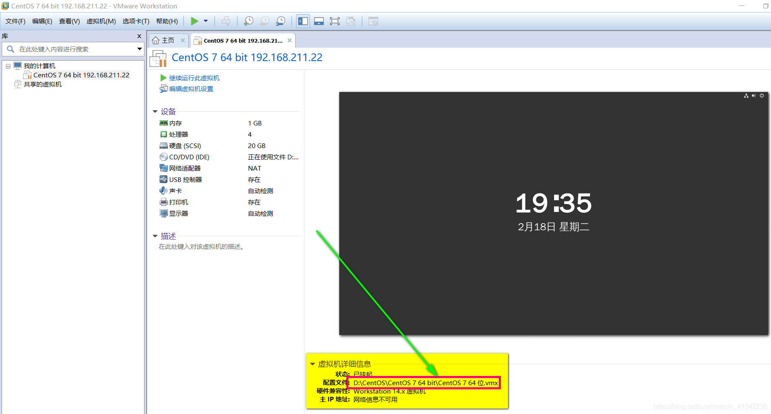The width and height of the screenshot is (771, 414).
Task: Click the 网络信息不可用 IP address value
Action: [x=376, y=399]
